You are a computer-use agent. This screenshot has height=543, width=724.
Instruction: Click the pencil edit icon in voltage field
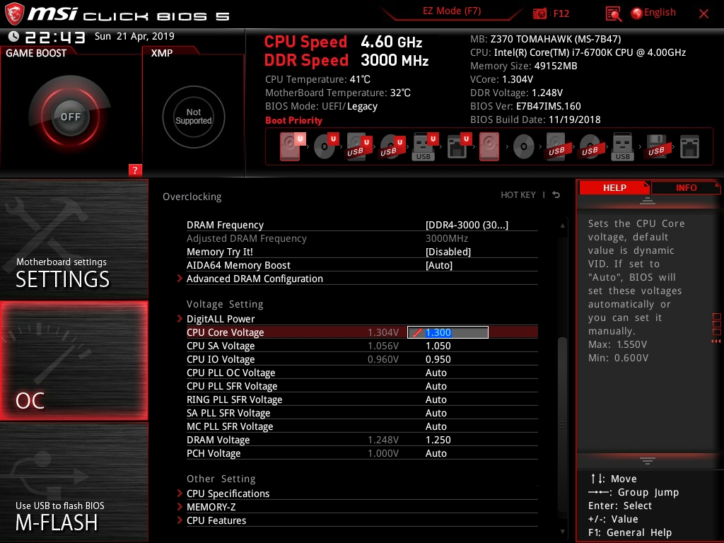(x=417, y=332)
